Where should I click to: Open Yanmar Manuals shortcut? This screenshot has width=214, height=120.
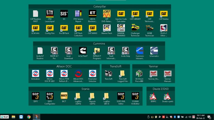[167, 74]
